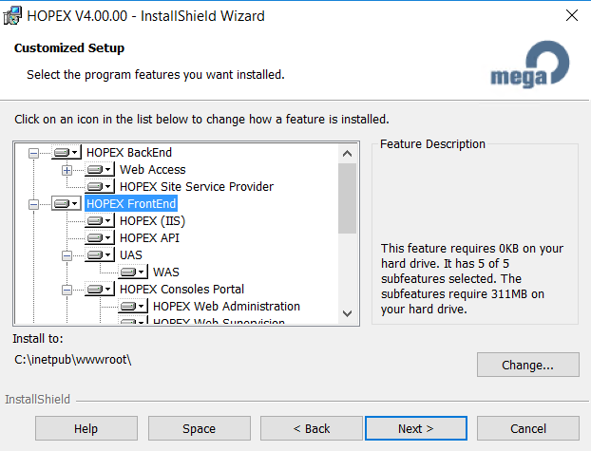The height and width of the screenshot is (451, 591).
Task: Select the HOPEX API feature label
Action: tap(149, 237)
